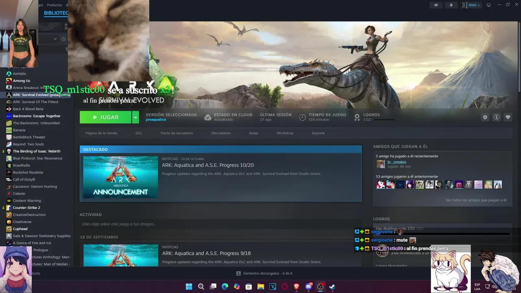Screen dimensions: 521x293
Task: Open Brave browser from the taskbar
Action: (296, 286)
